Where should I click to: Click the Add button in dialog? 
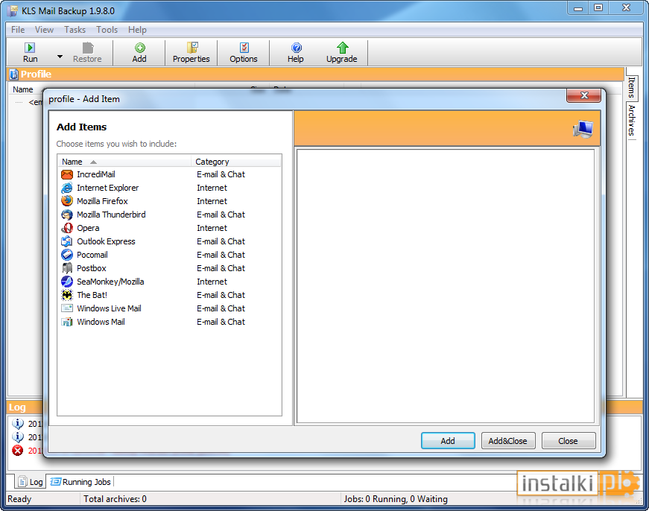point(448,441)
